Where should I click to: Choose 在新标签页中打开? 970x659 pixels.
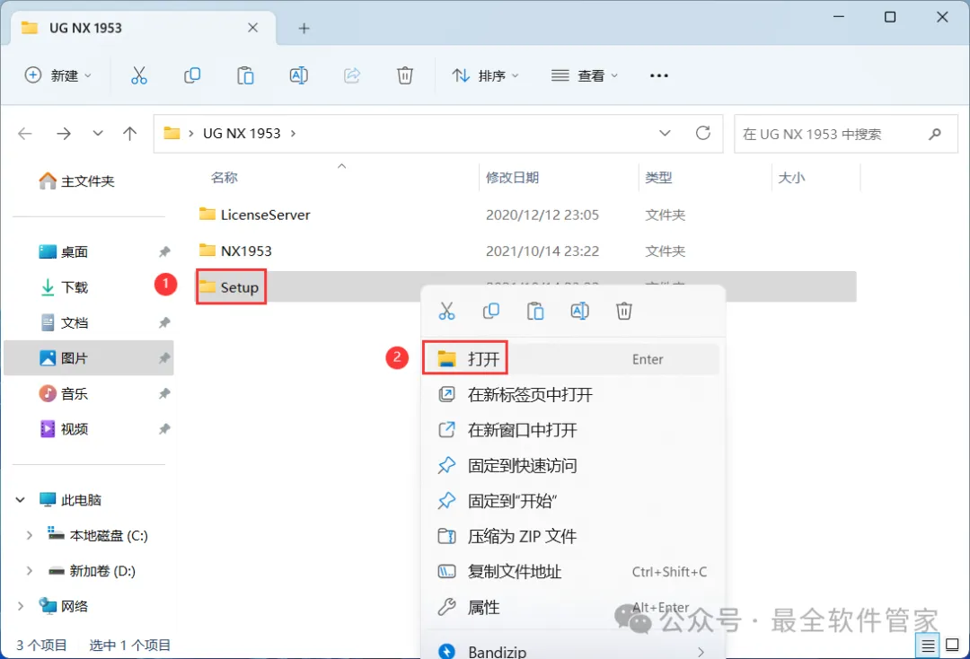(571, 394)
